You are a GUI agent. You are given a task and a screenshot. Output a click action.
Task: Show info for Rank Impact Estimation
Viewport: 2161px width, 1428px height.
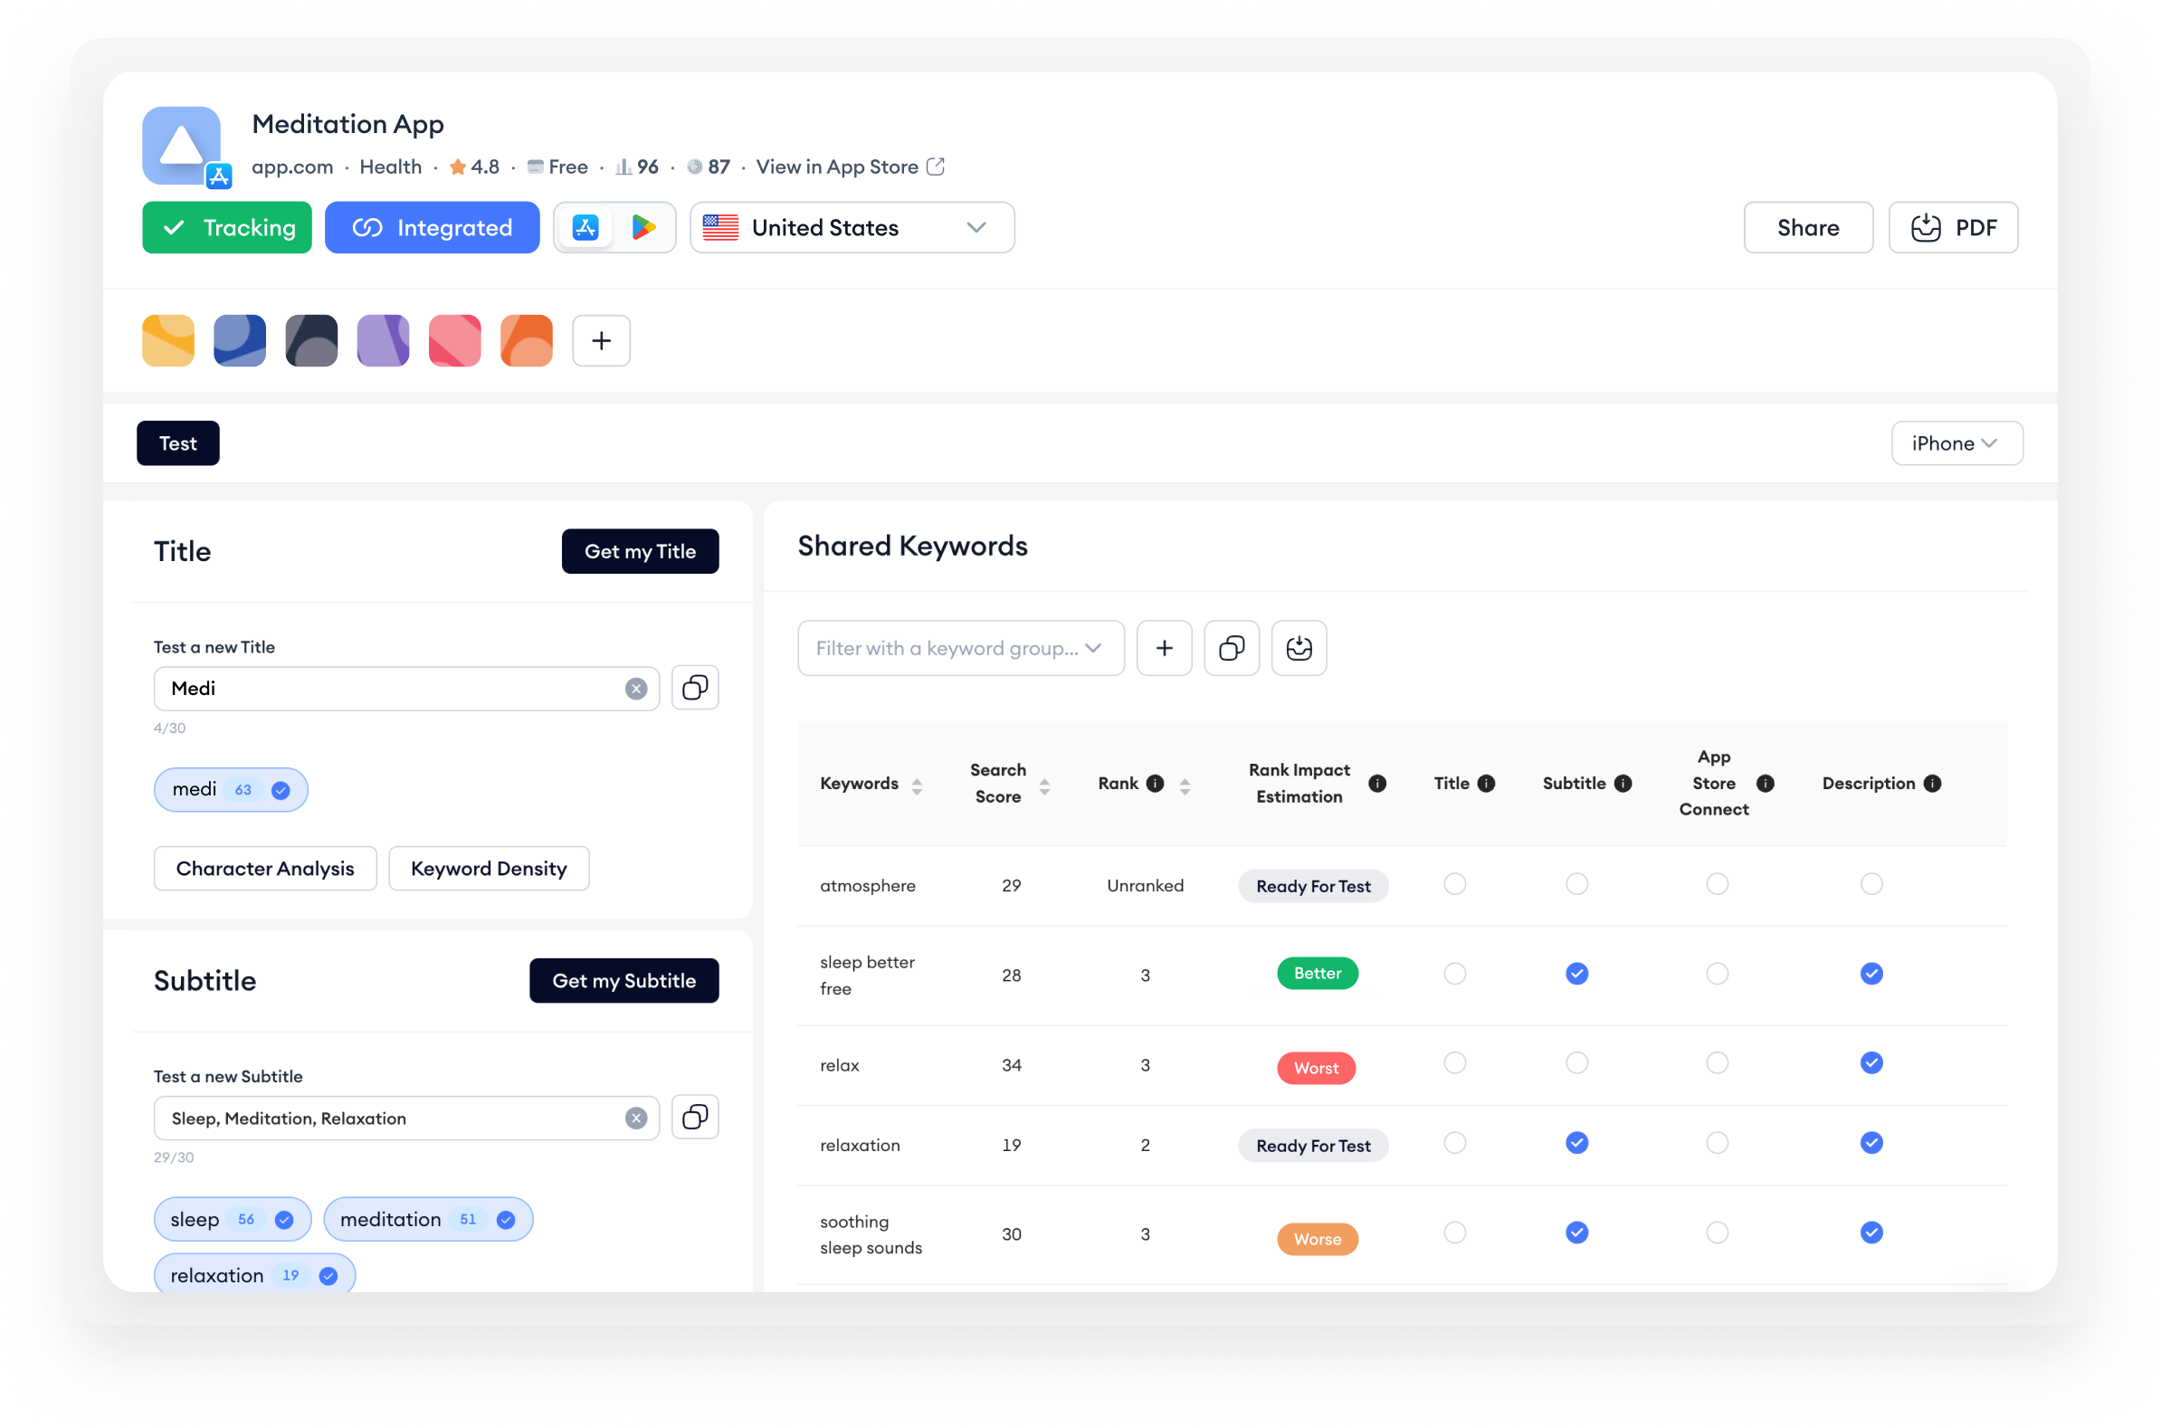pos(1377,783)
